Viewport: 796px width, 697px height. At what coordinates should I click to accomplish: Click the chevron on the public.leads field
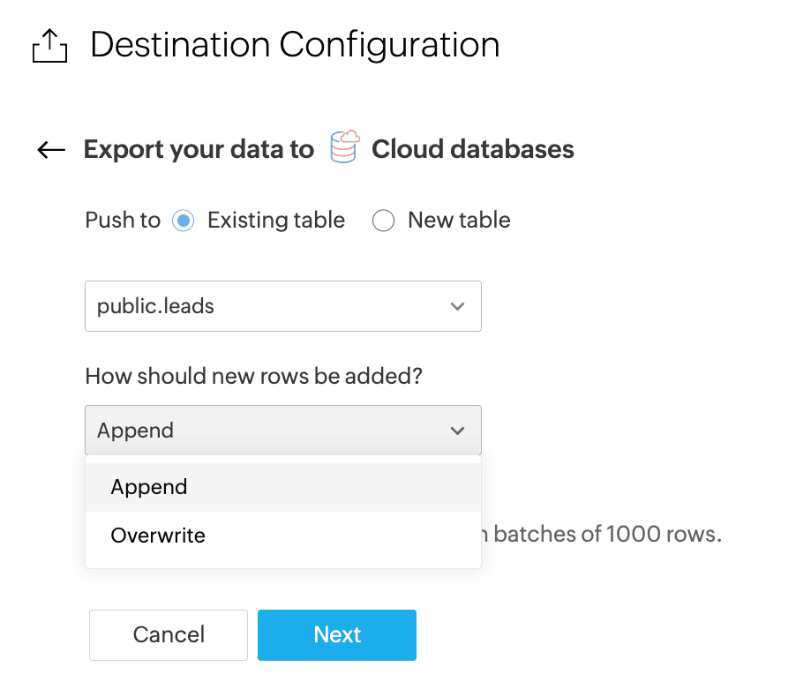coord(457,307)
